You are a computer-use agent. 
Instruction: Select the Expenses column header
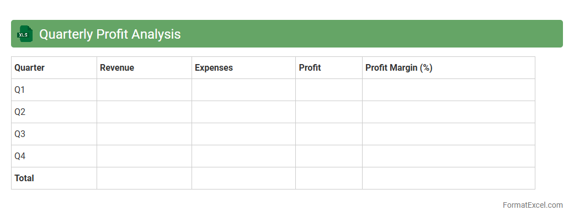(214, 68)
